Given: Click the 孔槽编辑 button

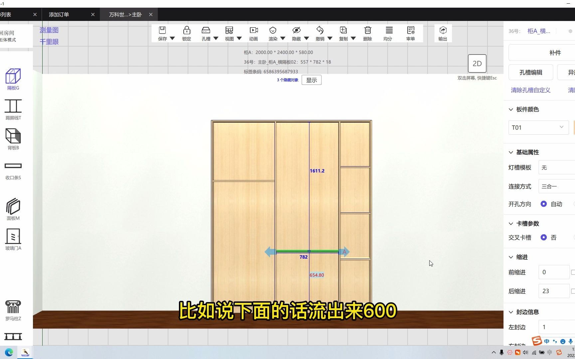Looking at the screenshot, I should 531,72.
